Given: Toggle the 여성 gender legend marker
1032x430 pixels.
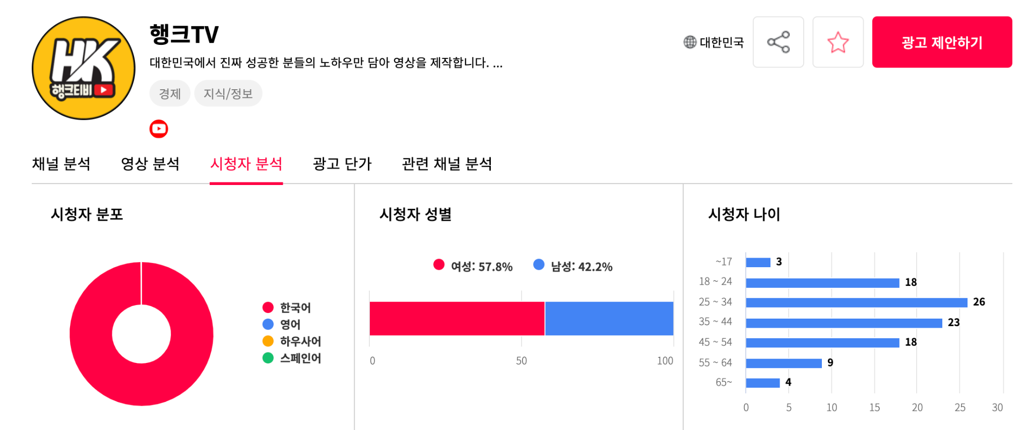Looking at the screenshot, I should 439,265.
